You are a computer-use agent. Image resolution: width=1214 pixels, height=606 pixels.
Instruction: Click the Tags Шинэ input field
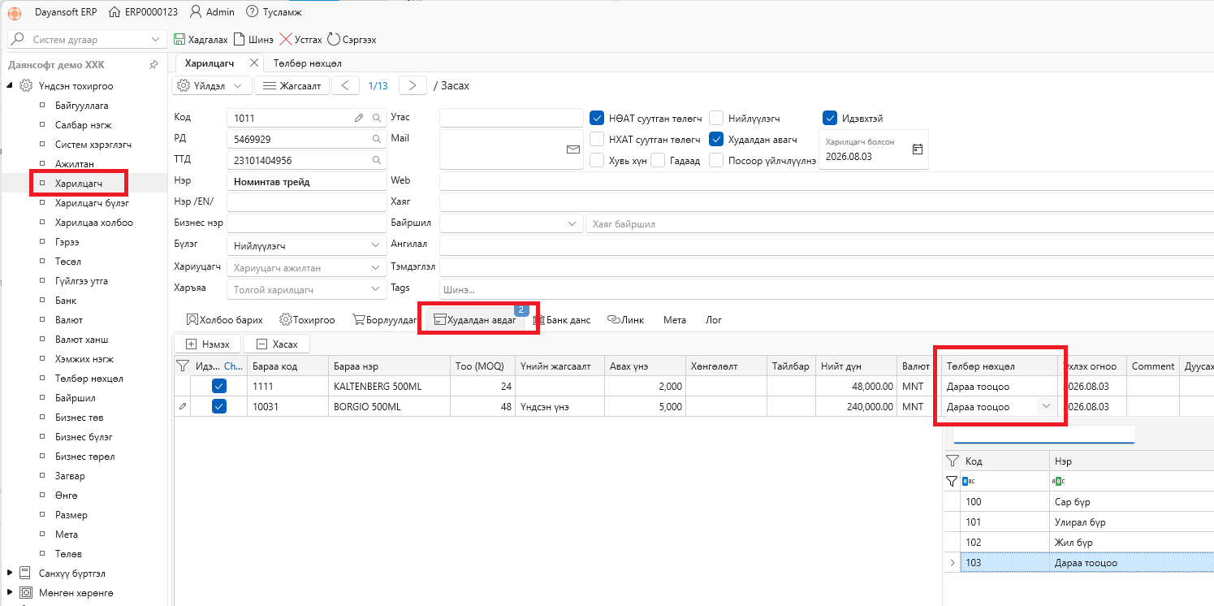point(826,289)
